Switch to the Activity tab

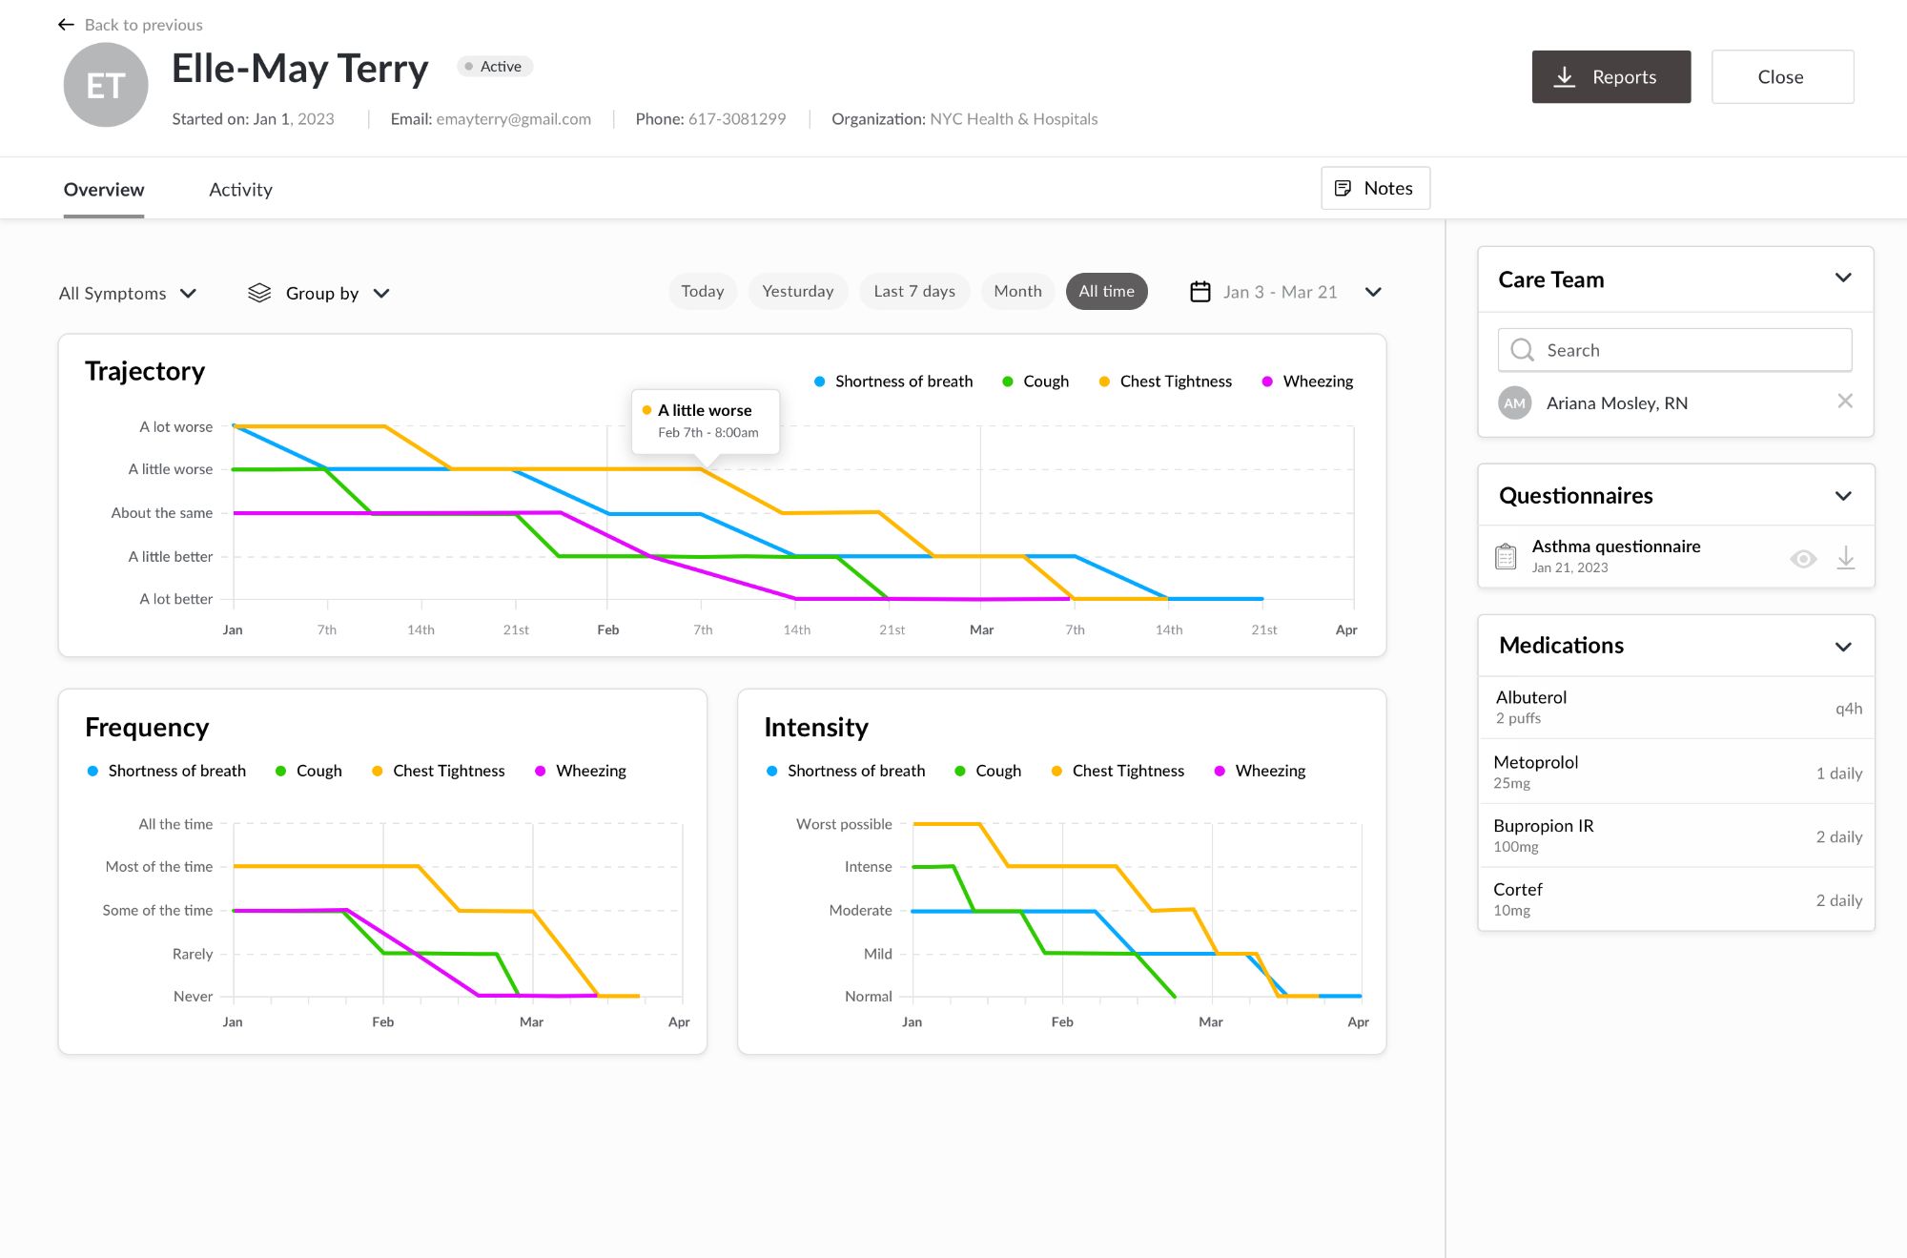click(240, 189)
